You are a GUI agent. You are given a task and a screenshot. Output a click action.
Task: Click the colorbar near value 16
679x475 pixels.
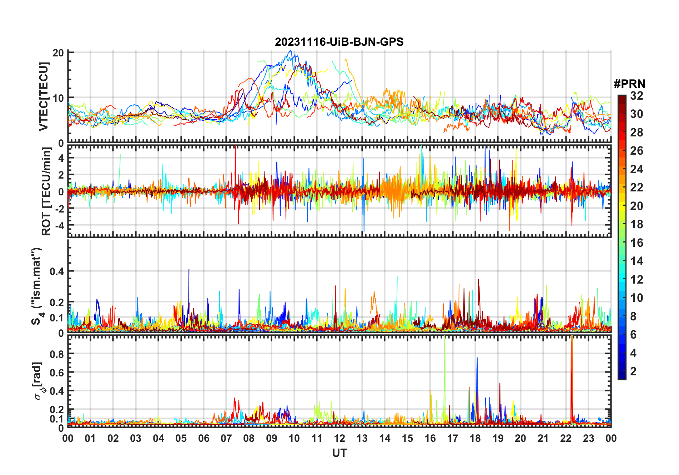coord(622,243)
